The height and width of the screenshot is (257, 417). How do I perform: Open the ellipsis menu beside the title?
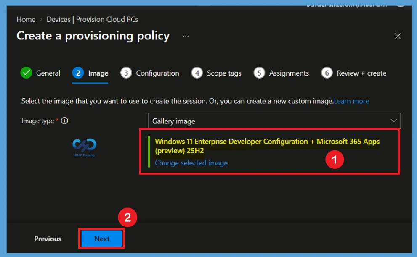point(186,36)
